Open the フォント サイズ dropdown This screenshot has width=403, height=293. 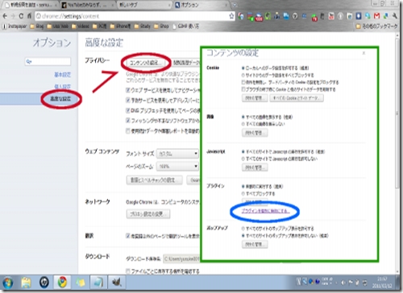click(x=177, y=154)
